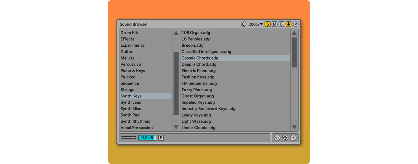Click the 0.0 dB volume slider
This screenshot has height=164, width=418.
[147, 138]
